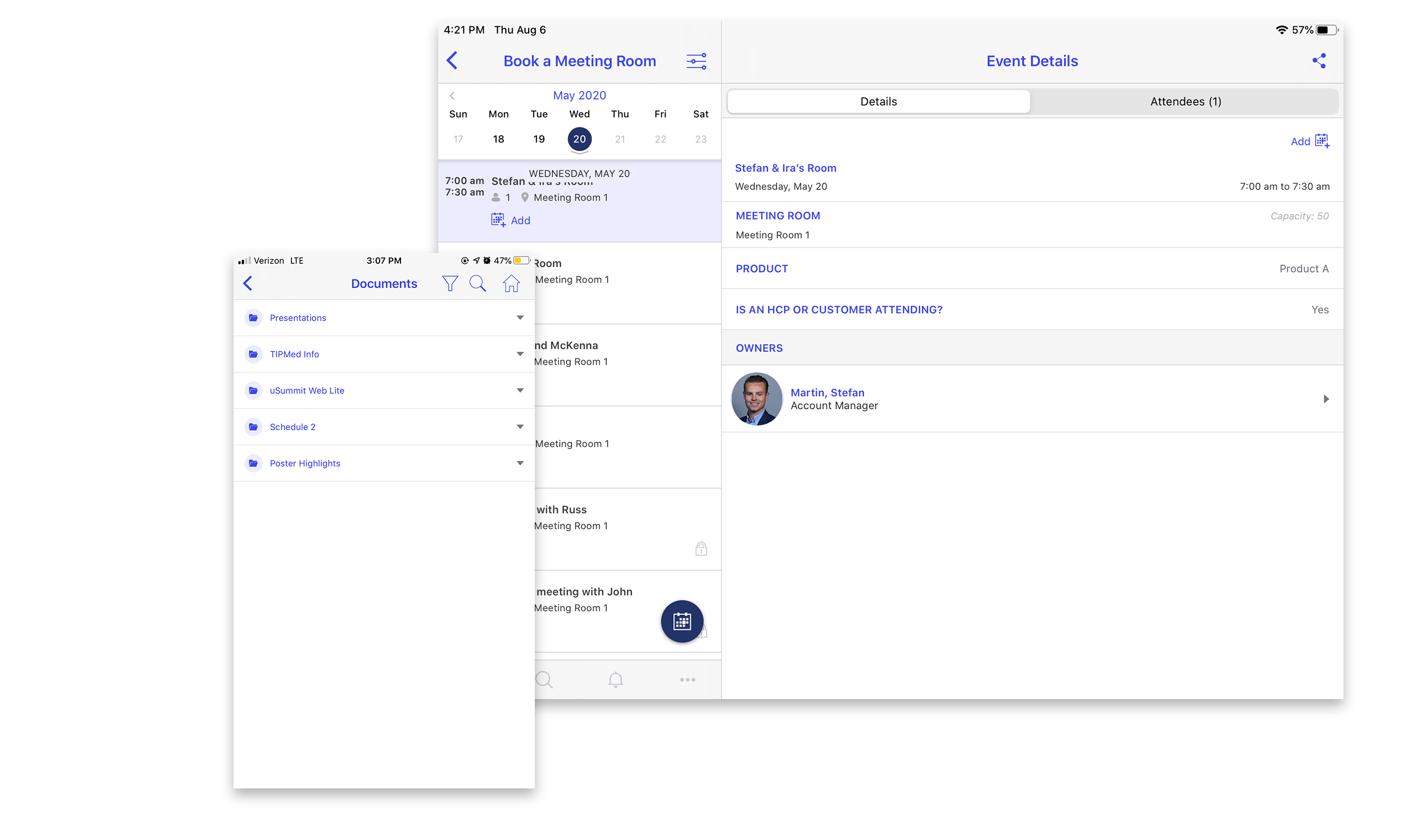The height and width of the screenshot is (839, 1405).
Task: Search within Documents
Action: [x=477, y=283]
